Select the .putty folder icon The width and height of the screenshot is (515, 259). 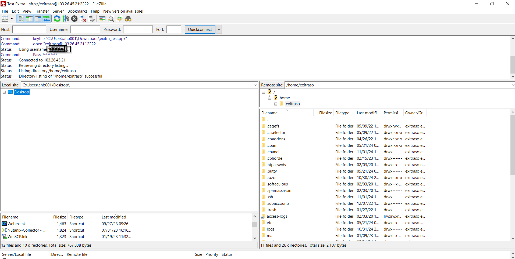(264, 171)
